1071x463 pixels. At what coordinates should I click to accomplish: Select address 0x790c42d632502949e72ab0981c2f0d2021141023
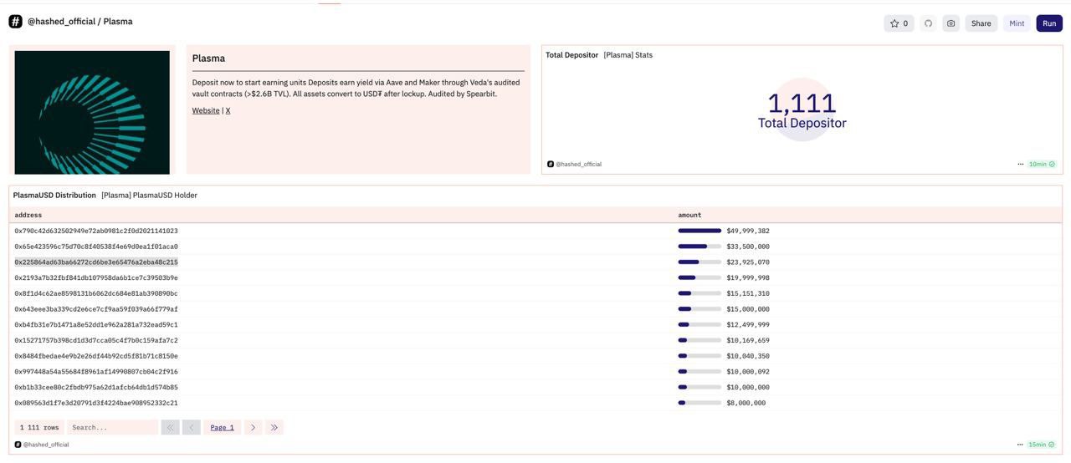[x=96, y=231]
